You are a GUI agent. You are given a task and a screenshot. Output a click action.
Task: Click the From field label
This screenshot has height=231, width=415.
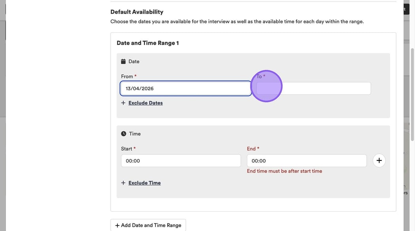point(127,76)
